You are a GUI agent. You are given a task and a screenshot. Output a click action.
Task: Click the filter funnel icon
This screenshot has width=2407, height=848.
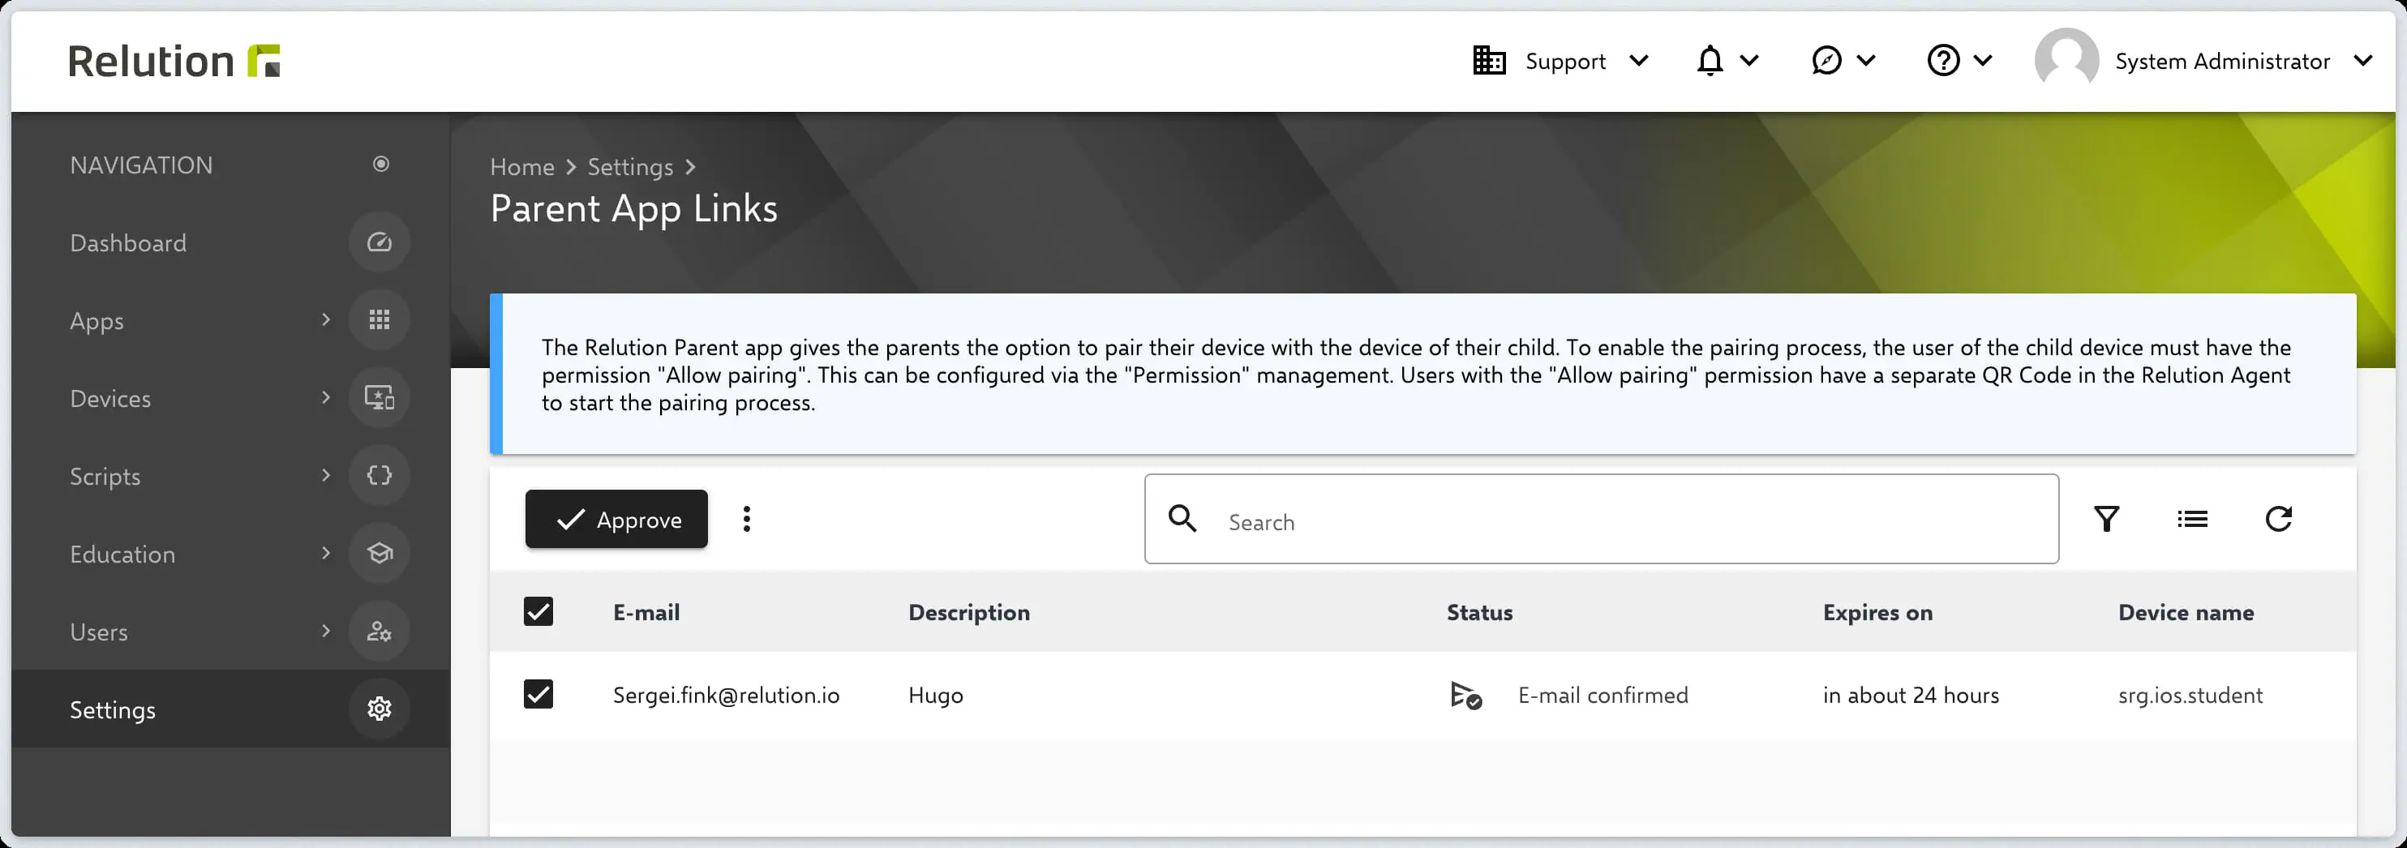[x=2106, y=520]
